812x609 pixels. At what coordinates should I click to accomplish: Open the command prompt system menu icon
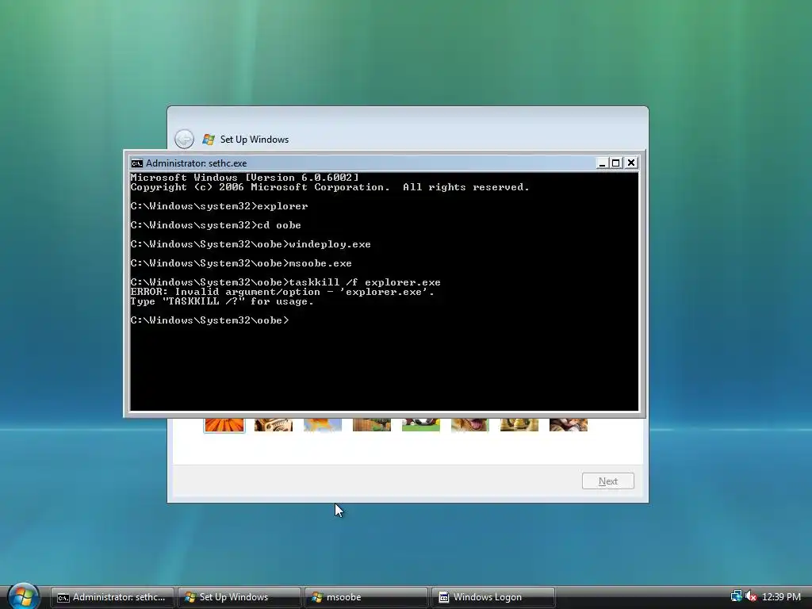click(136, 163)
